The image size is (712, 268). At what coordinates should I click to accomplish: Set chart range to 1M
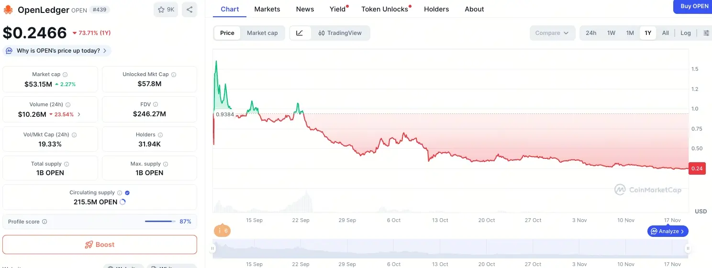click(630, 33)
